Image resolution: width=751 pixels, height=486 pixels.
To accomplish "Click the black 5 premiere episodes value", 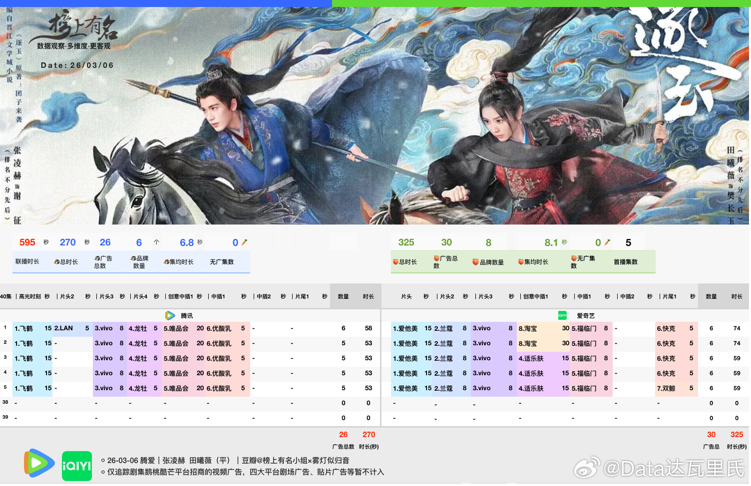I will tap(628, 243).
